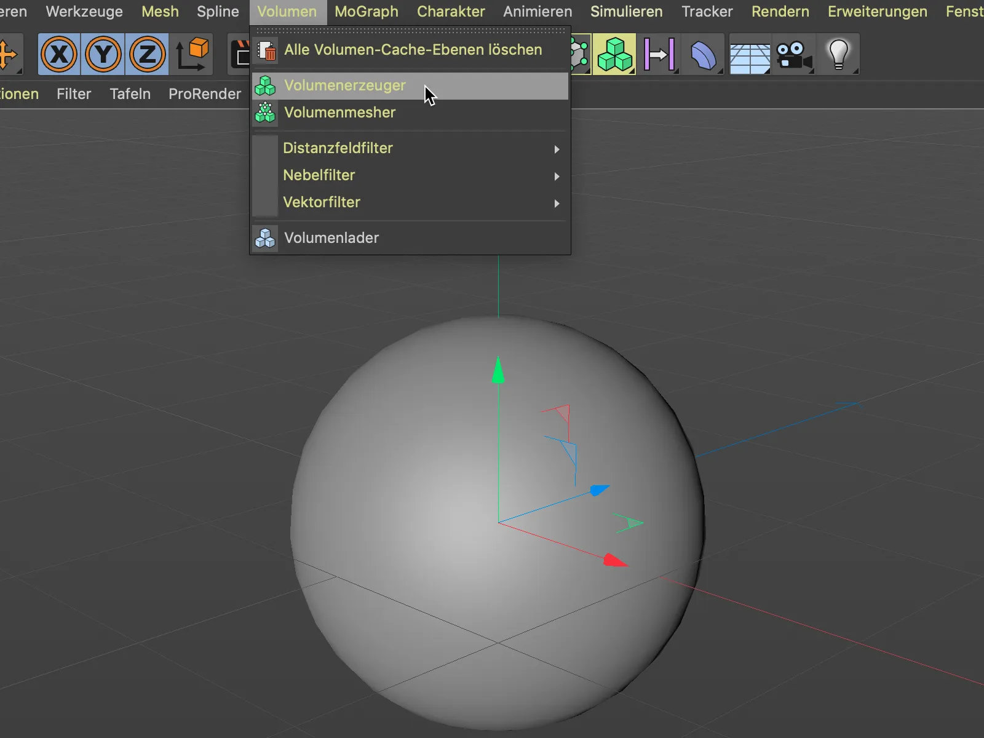Image resolution: width=984 pixels, height=738 pixels.
Task: Select Volumenmesher from the menu
Action: point(410,113)
